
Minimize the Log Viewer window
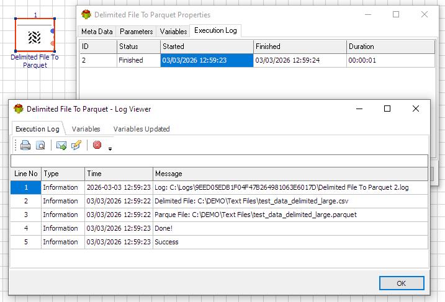359,109
